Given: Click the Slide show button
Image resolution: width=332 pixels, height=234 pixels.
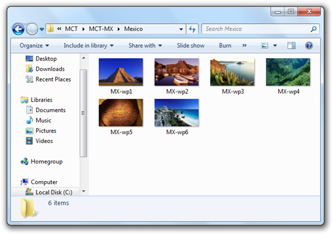Looking at the screenshot, I should point(190,45).
